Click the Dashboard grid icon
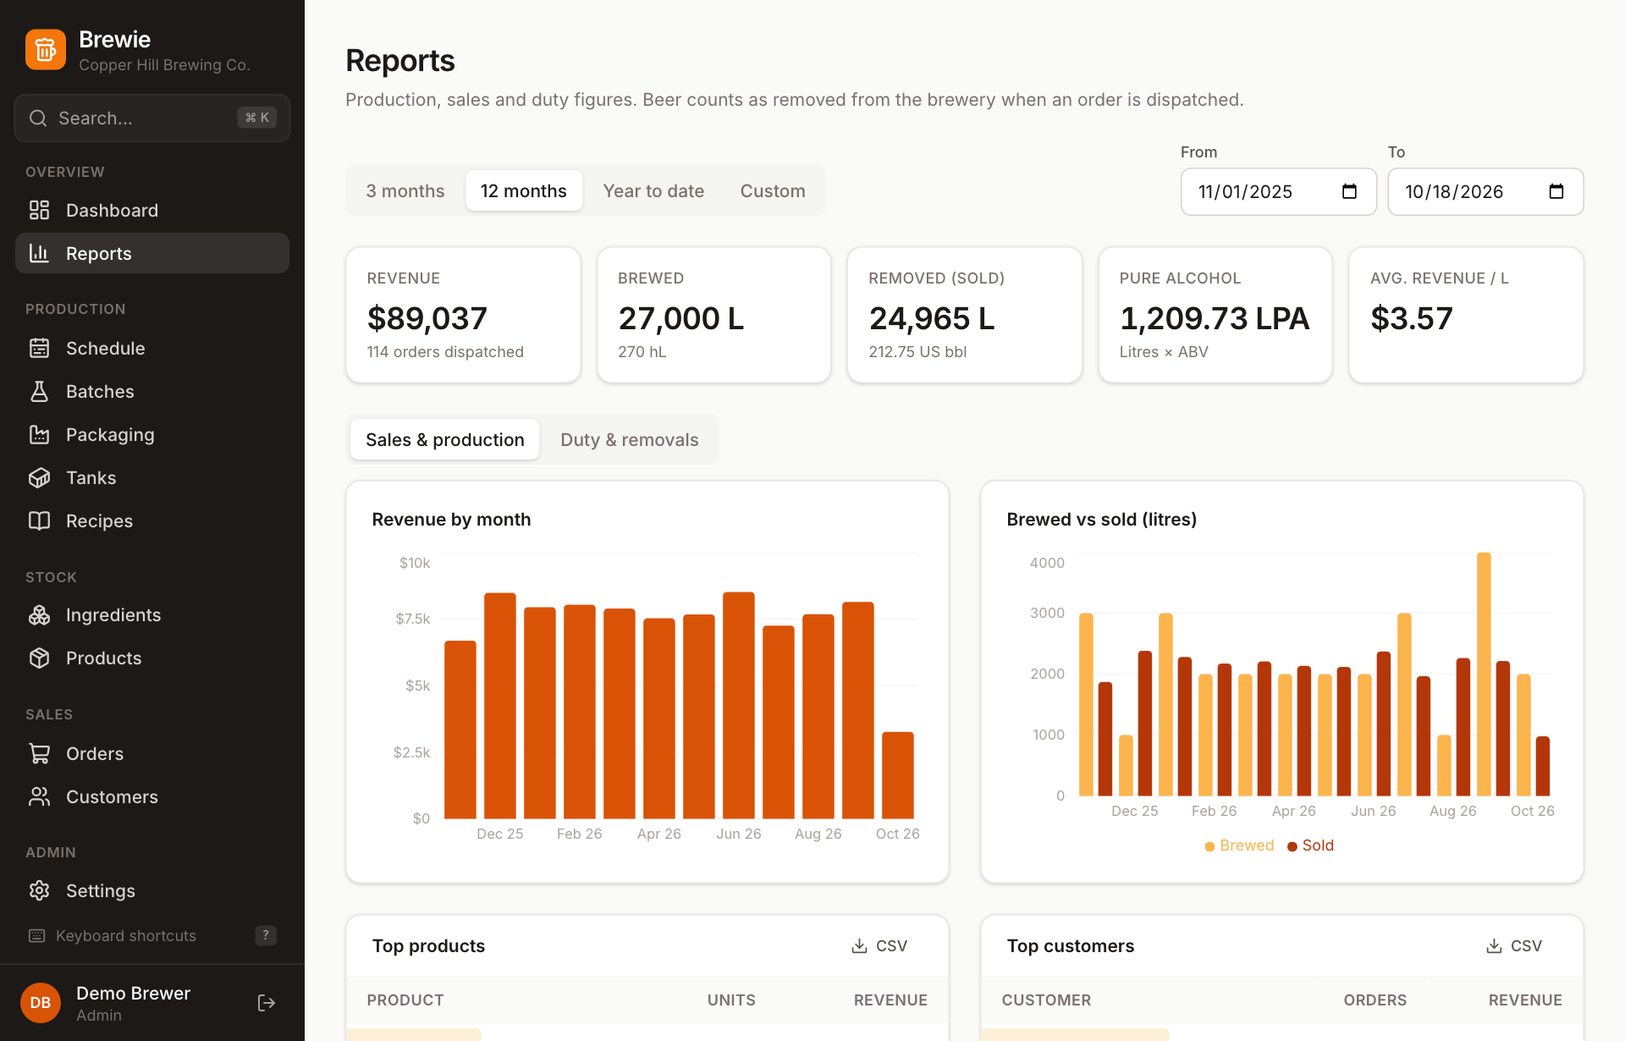 (x=39, y=210)
